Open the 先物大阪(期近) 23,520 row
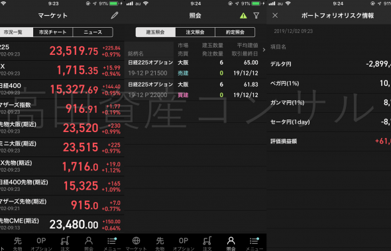 (62, 128)
